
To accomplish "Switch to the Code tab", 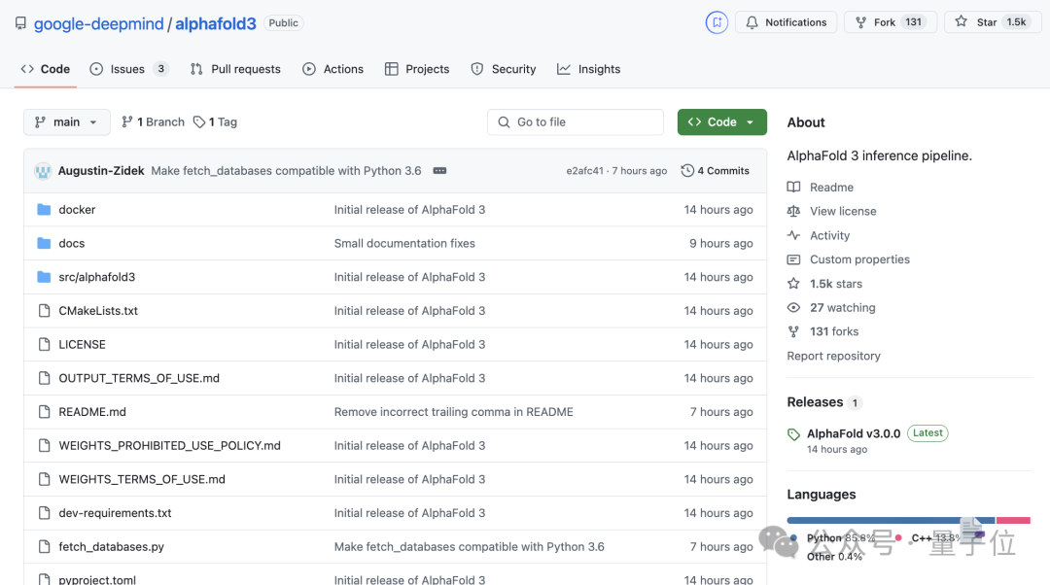I will coord(46,69).
